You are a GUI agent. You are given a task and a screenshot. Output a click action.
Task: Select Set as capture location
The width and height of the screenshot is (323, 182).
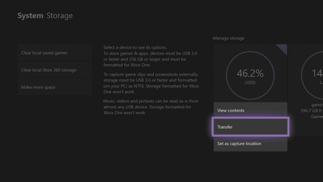pyautogui.click(x=250, y=144)
